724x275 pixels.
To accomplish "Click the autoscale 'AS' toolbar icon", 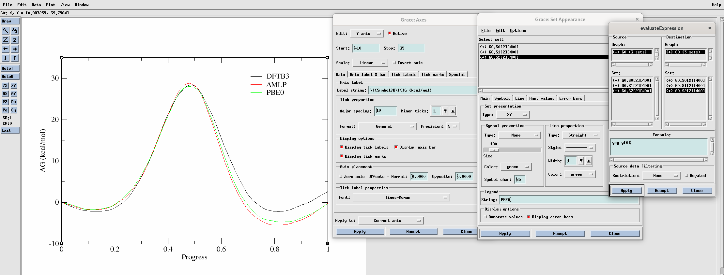I will [15, 31].
